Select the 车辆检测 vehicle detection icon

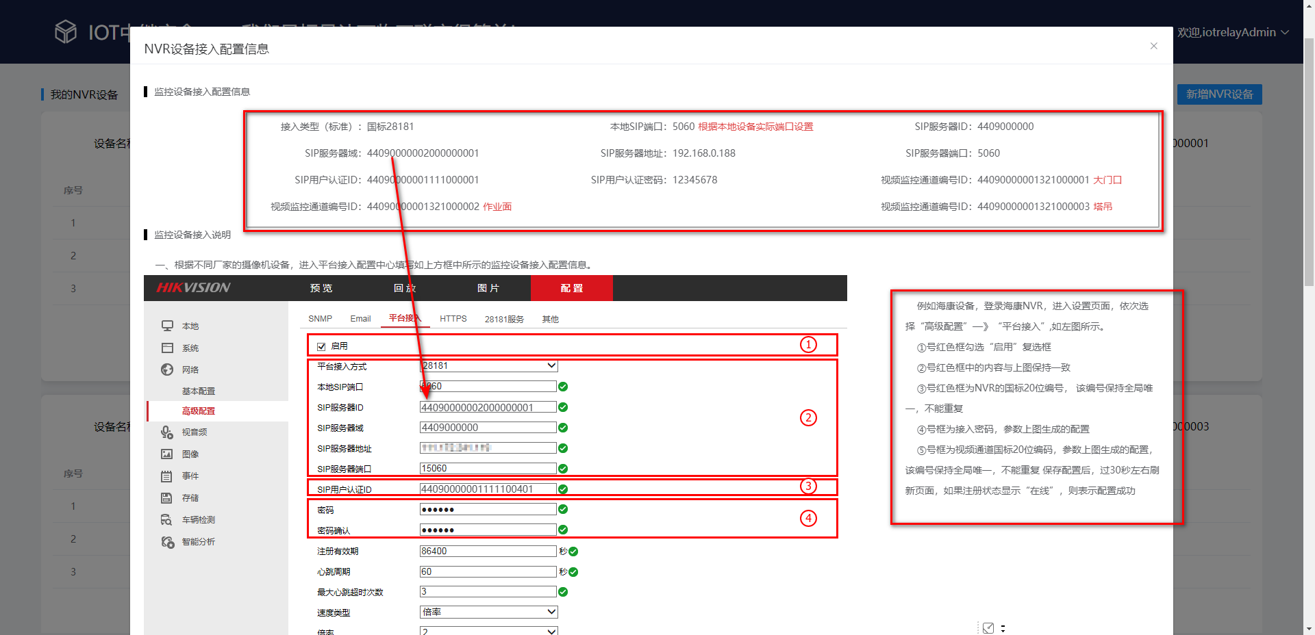tap(166, 519)
